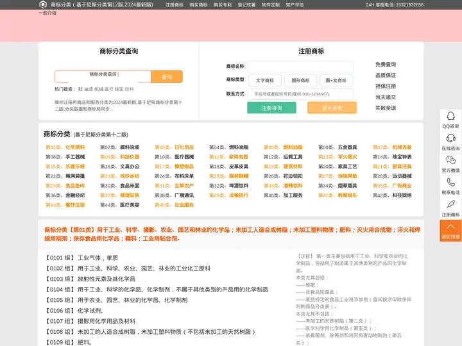Focus the 联系方式 phone number field
This screenshot has width=462, height=346.
(300, 94)
